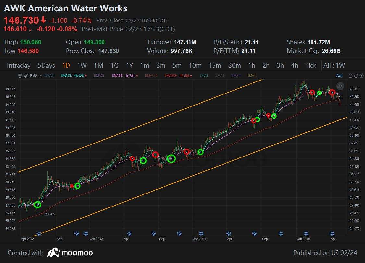Select the 1M monthly timeframe
365x263 pixels.
[x=98, y=66]
